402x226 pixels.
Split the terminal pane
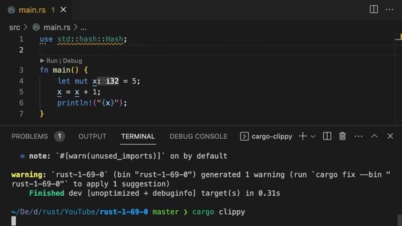[x=327, y=136]
